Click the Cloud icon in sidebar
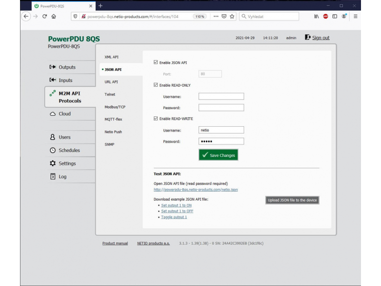381x286 pixels. click(53, 114)
